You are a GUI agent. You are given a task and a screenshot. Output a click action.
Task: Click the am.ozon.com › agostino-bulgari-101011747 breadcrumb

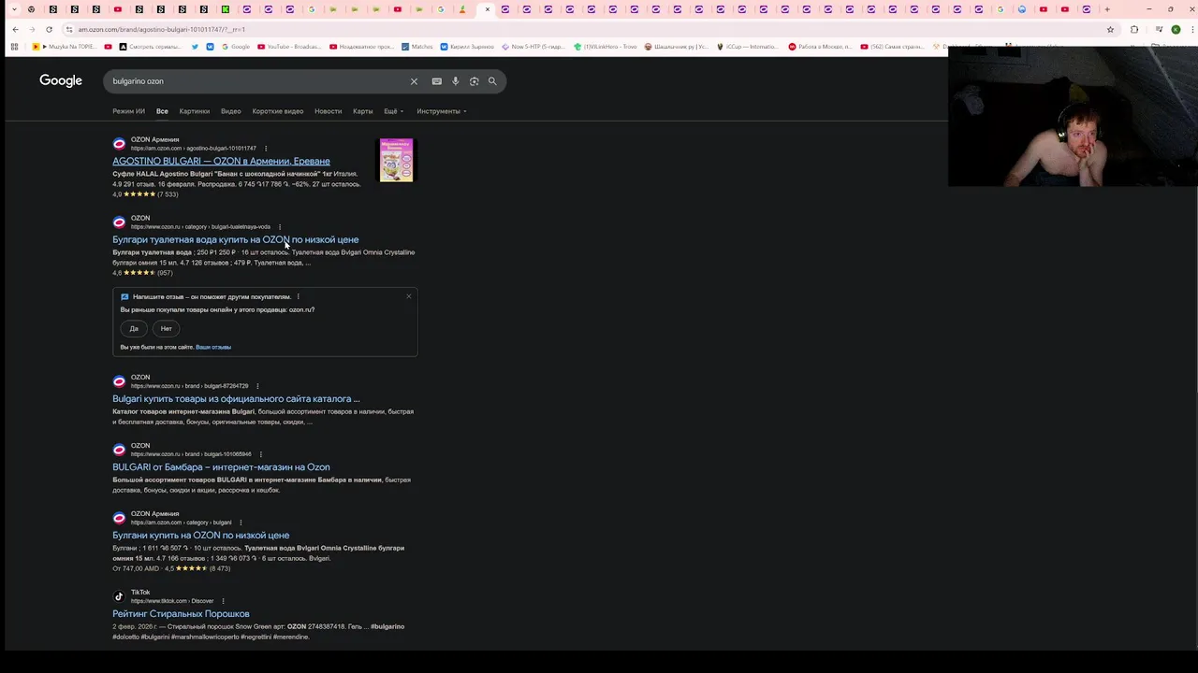[x=193, y=148]
